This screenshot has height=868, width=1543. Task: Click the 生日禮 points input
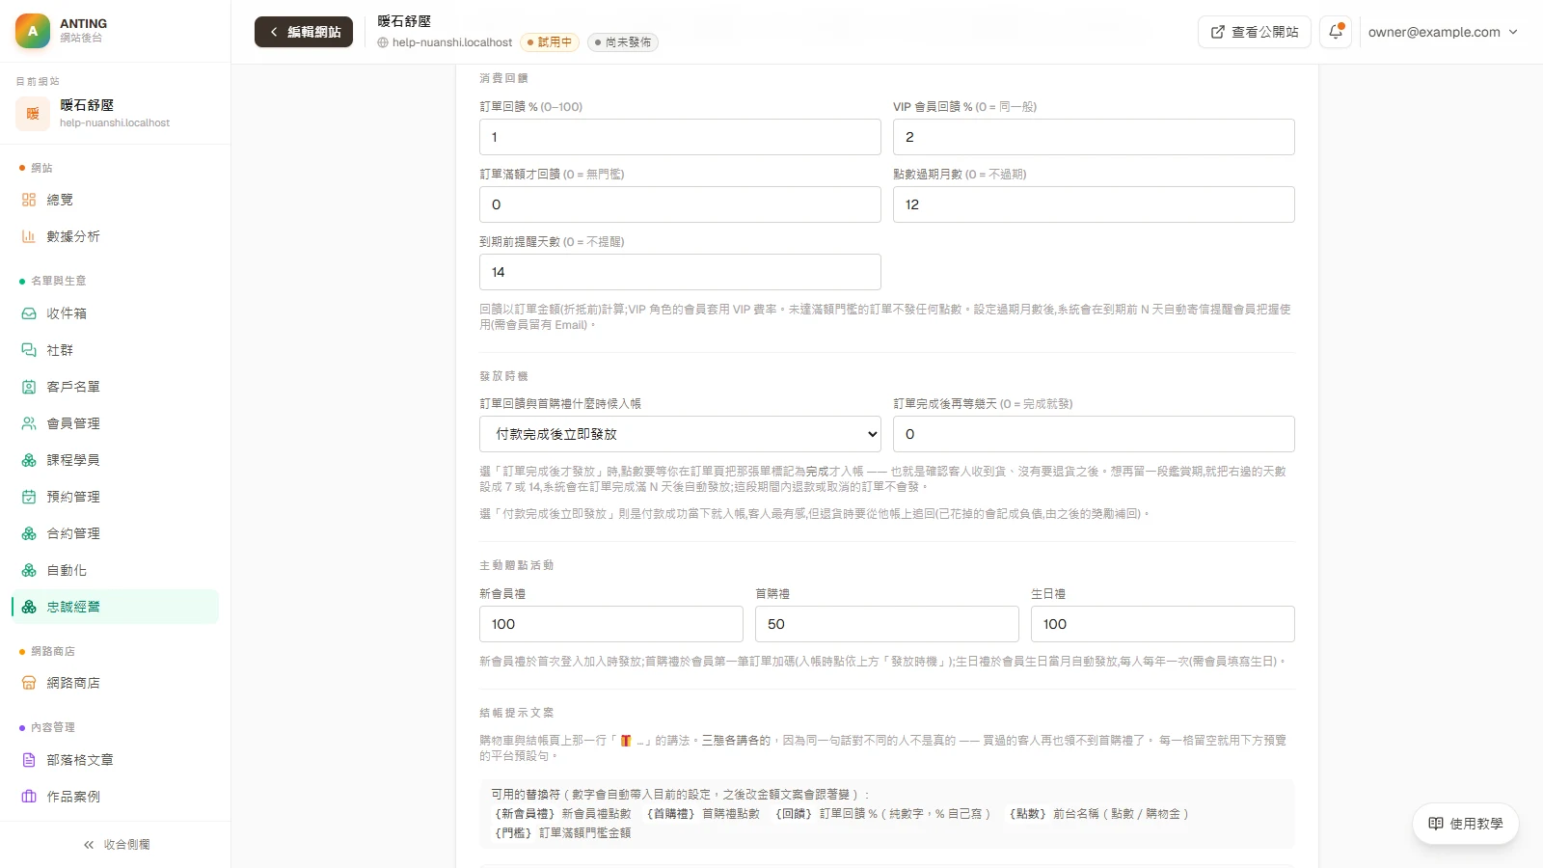(x=1163, y=624)
